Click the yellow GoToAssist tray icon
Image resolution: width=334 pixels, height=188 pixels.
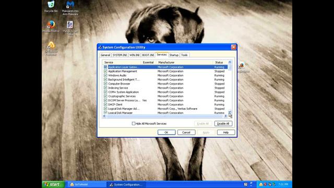point(261,184)
